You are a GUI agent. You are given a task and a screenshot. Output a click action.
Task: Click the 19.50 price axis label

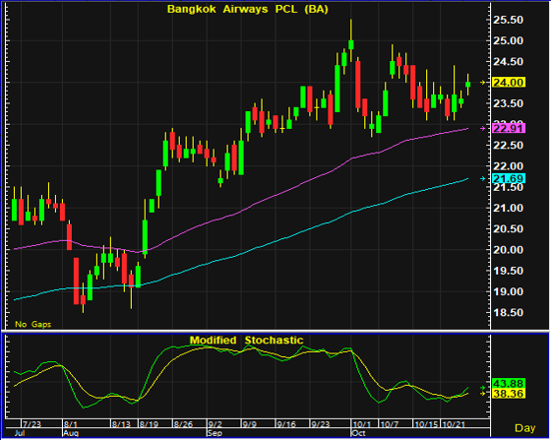(x=508, y=271)
